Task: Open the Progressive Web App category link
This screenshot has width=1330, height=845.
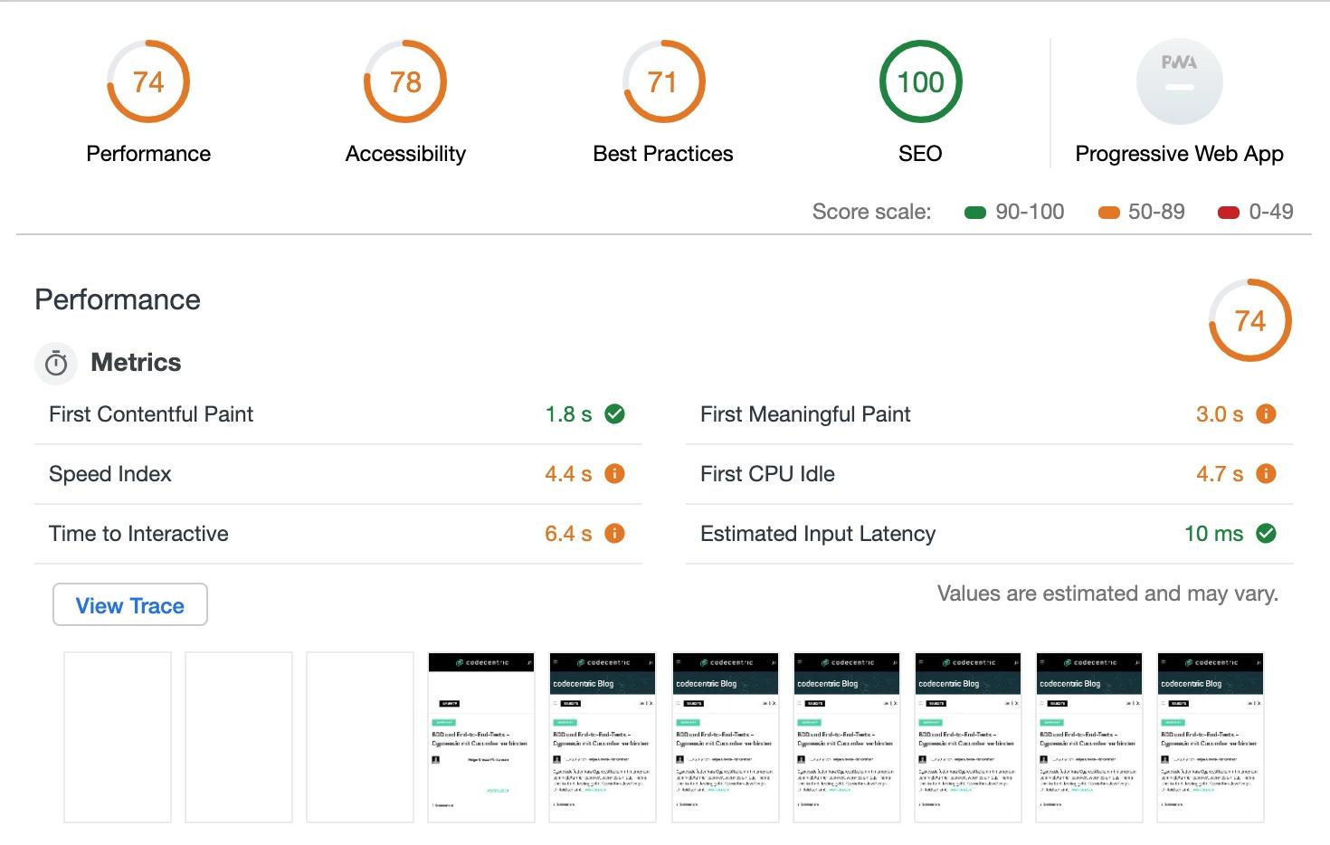Action: point(1179,154)
